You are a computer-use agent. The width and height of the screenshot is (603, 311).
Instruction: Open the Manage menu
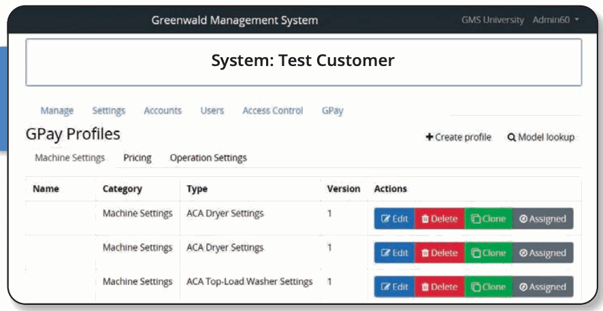point(57,111)
